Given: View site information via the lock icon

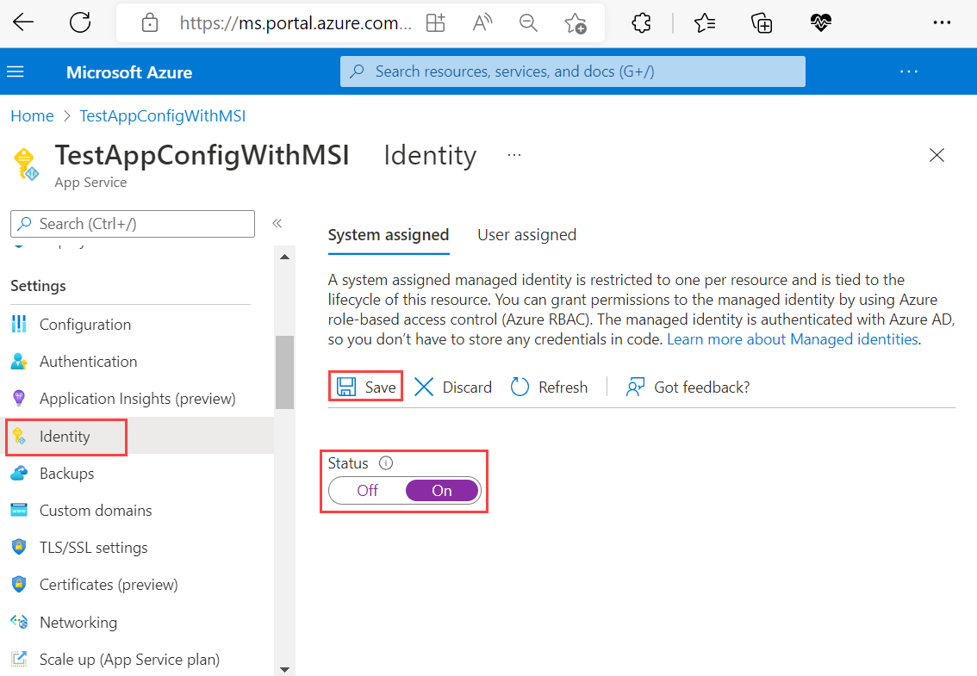Looking at the screenshot, I should click(150, 23).
